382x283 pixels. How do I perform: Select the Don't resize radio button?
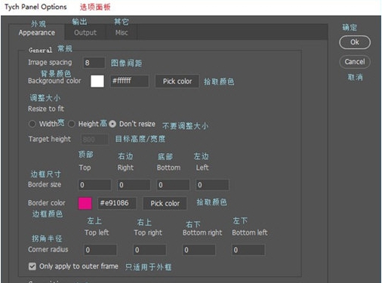112,124
